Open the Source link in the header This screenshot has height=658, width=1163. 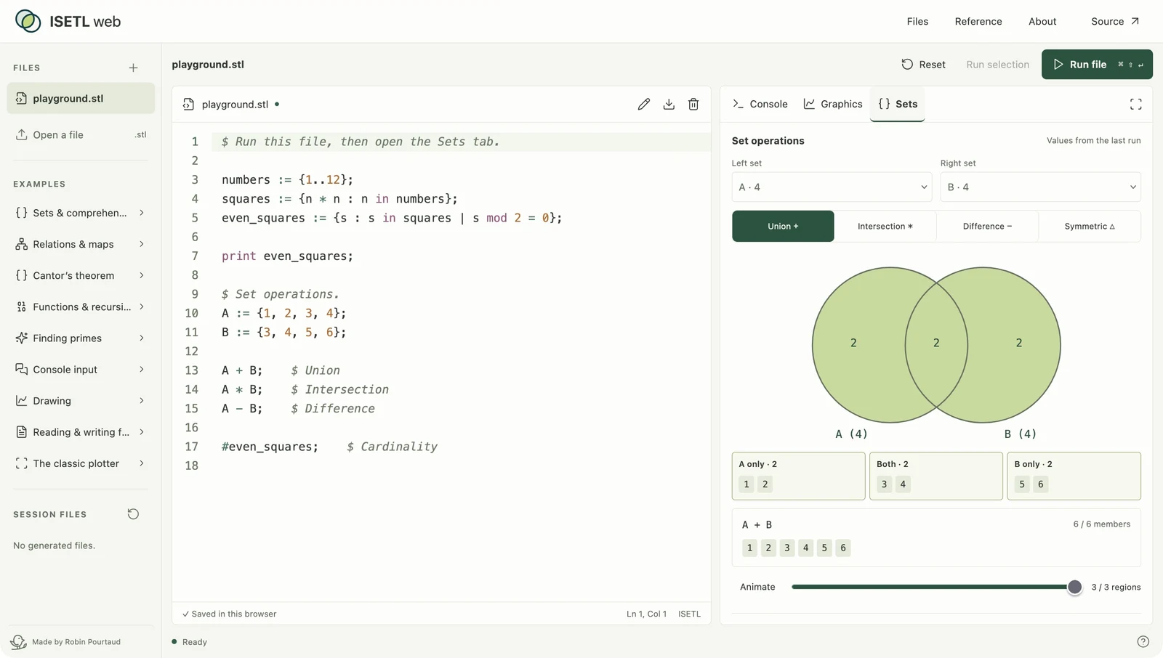pos(1115,21)
